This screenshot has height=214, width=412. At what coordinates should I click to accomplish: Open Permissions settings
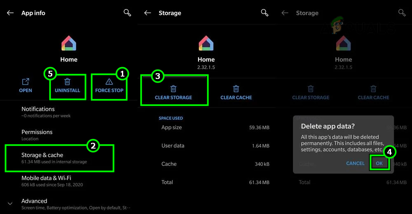click(x=37, y=135)
